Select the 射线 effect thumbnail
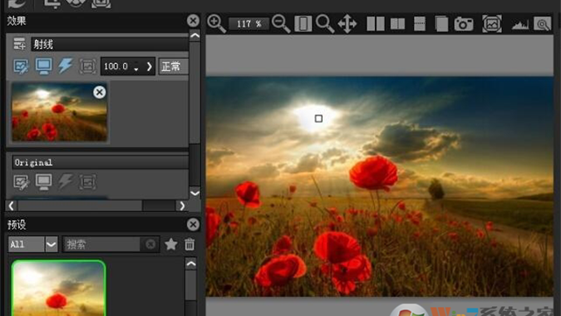 [59, 112]
